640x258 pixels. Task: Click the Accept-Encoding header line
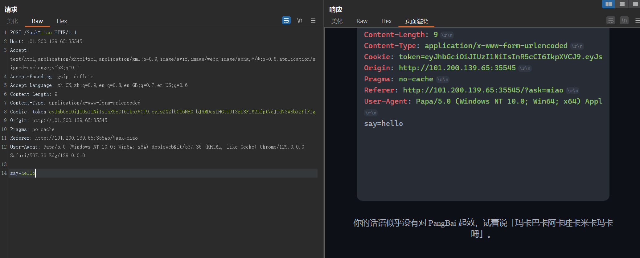pos(51,76)
